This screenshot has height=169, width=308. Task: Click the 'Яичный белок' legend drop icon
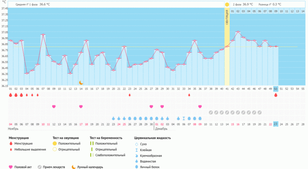point(136,167)
